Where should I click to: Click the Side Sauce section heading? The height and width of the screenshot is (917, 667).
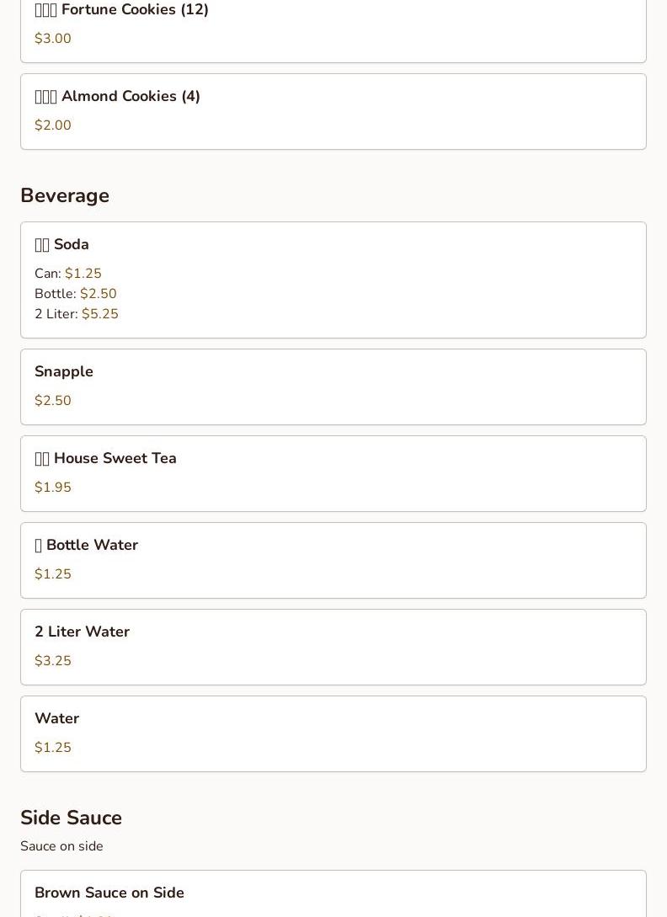click(x=71, y=818)
